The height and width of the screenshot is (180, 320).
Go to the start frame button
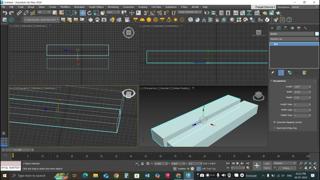tap(228, 163)
